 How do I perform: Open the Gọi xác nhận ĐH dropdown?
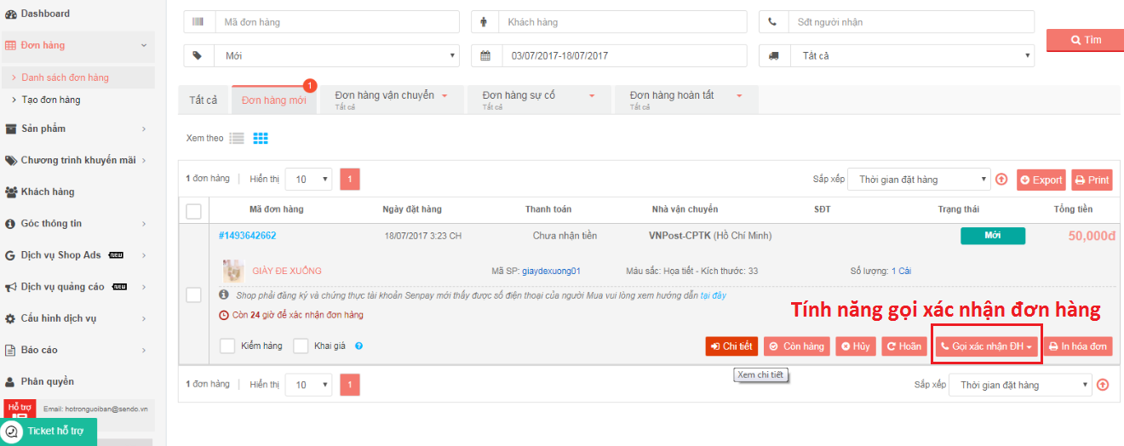[986, 346]
